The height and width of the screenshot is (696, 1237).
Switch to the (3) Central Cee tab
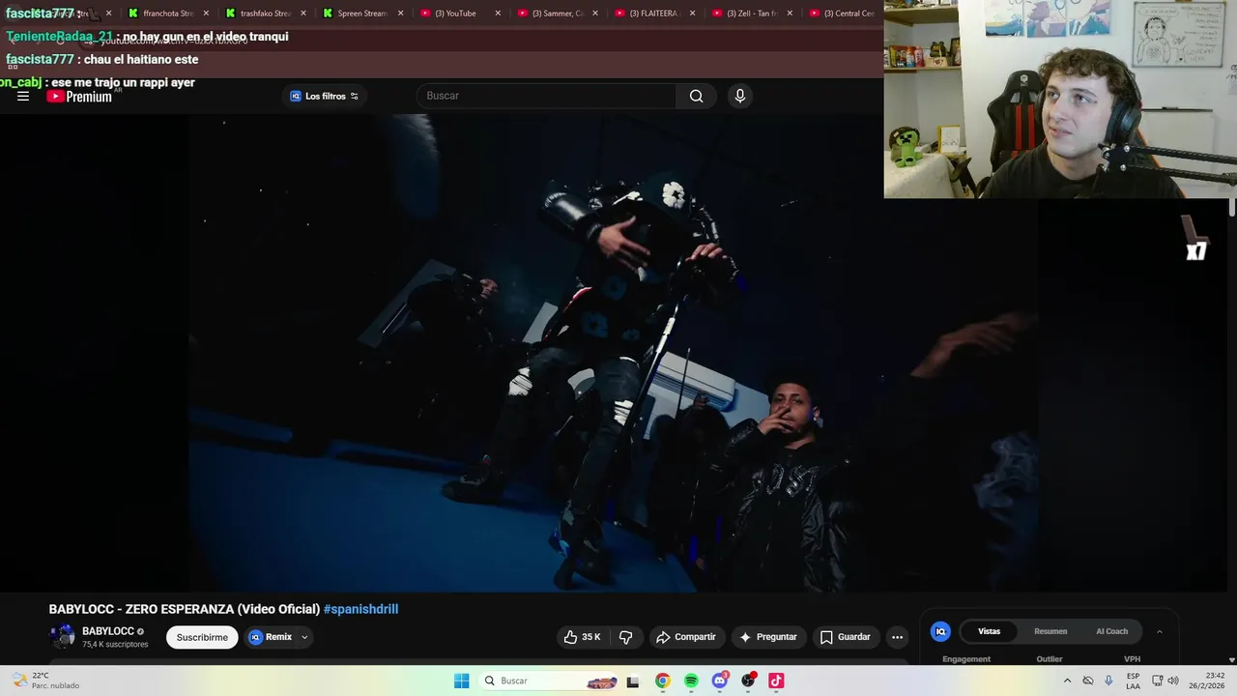pos(843,14)
